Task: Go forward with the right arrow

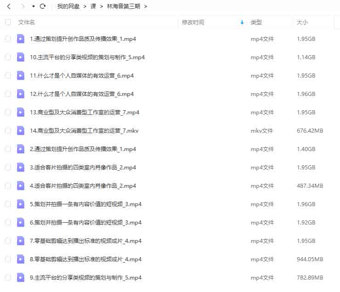Action: point(23,6)
